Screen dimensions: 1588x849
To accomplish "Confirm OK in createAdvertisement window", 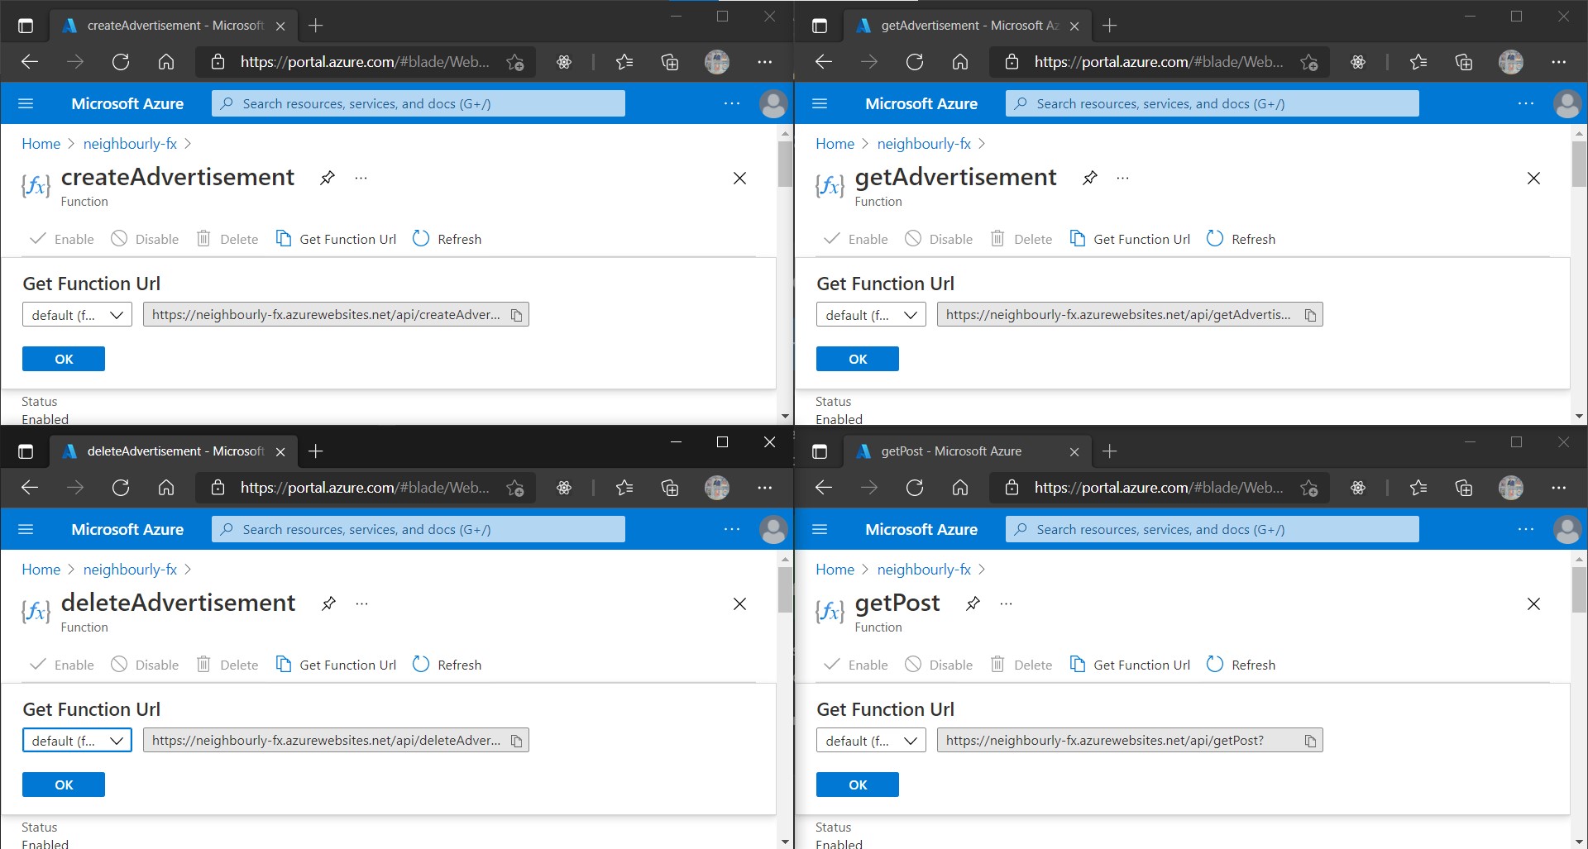I will point(64,359).
